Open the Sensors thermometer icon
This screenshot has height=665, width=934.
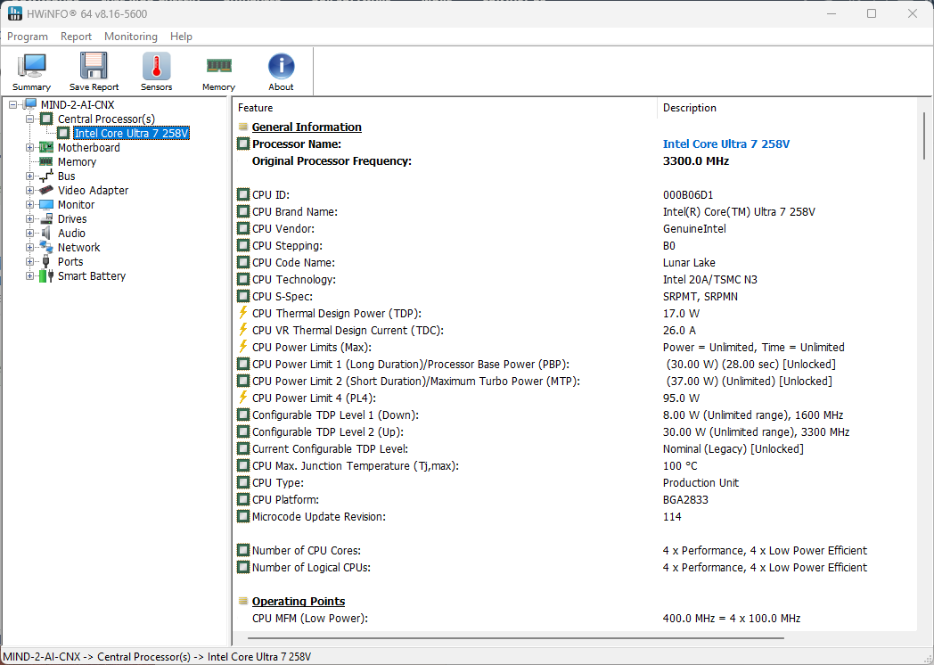[156, 66]
